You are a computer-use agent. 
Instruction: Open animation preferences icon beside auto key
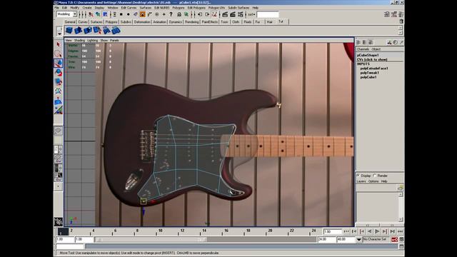(401, 240)
